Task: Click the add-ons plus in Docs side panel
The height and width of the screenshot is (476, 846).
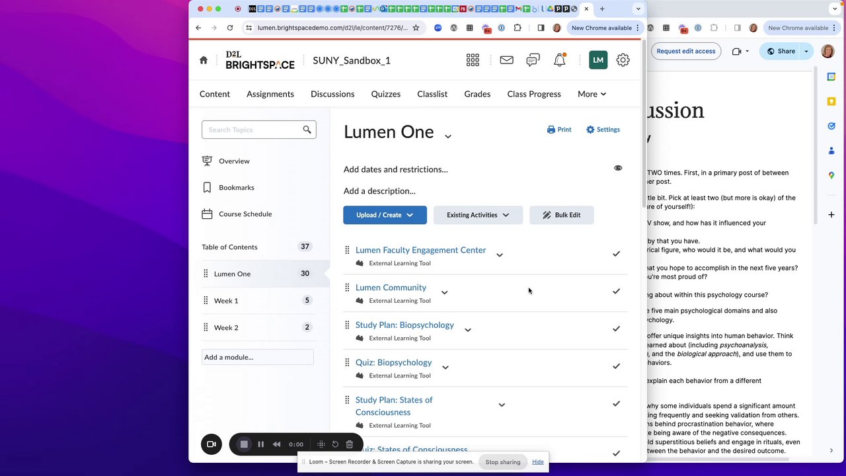Action: pos(831,215)
